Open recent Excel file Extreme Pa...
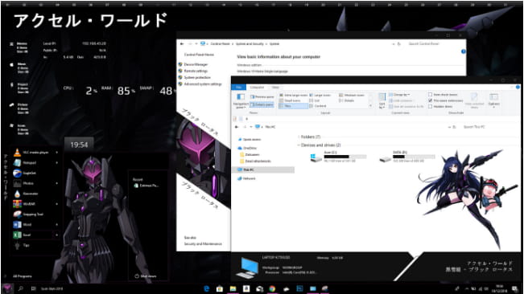The height and width of the screenshot is (294, 524). pyautogui.click(x=146, y=186)
